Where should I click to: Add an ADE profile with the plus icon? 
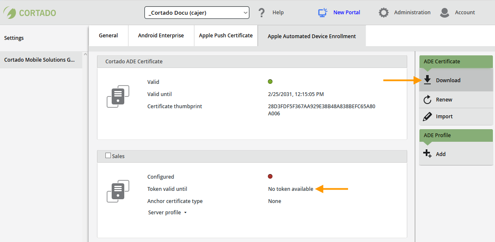(427, 154)
